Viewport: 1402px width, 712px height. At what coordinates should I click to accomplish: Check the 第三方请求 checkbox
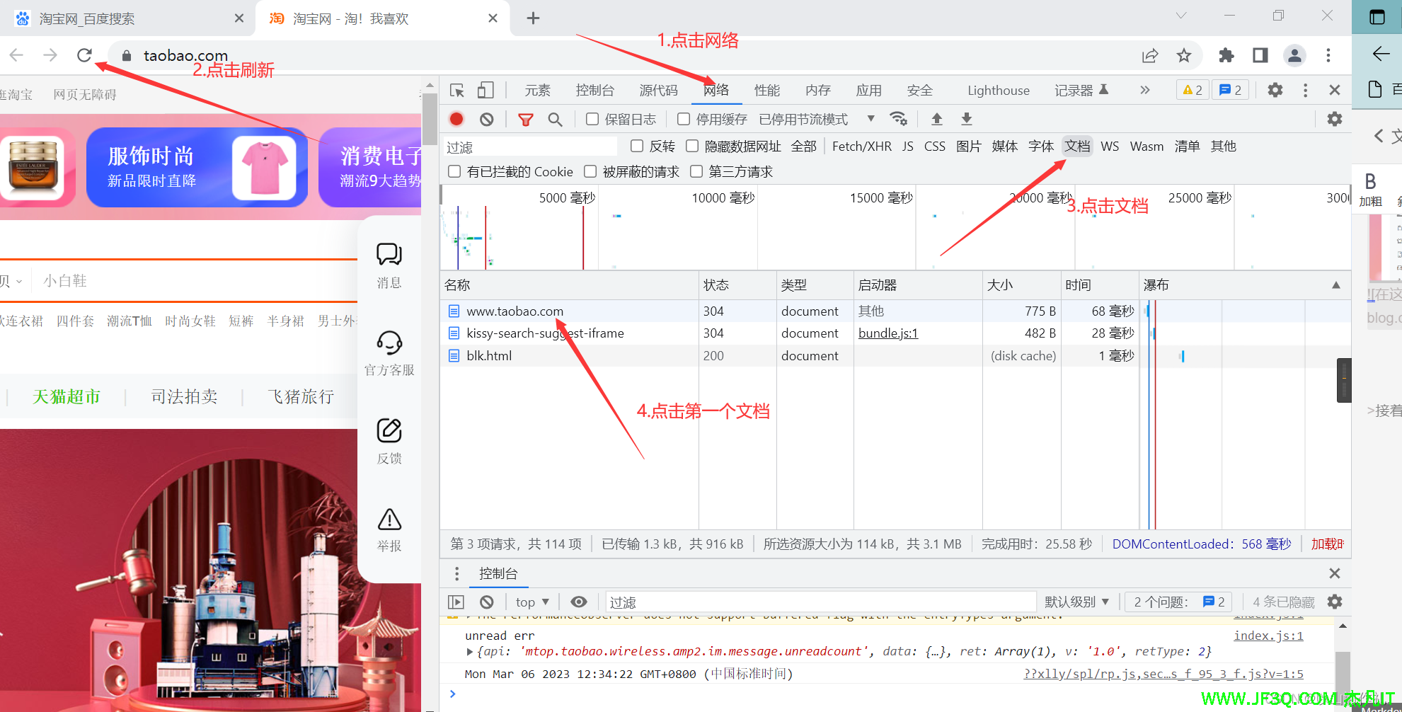click(696, 171)
